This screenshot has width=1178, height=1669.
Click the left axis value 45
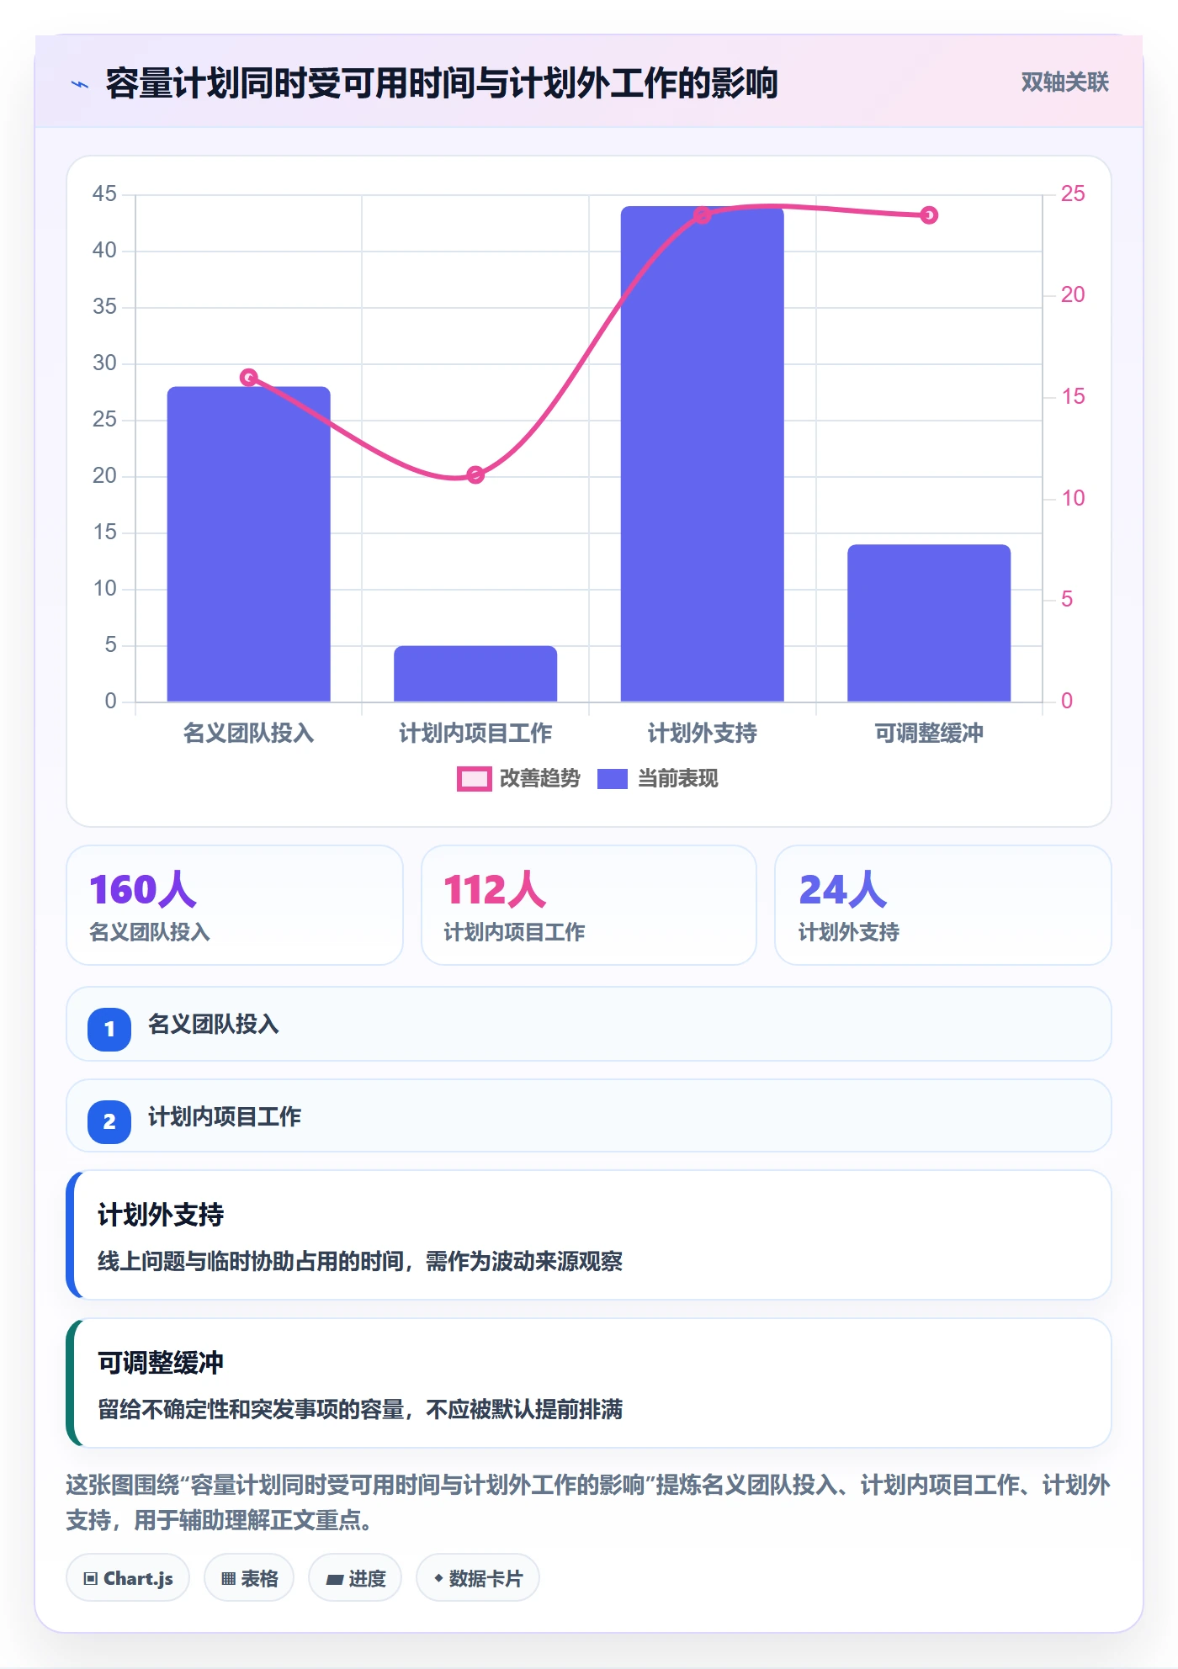(104, 194)
